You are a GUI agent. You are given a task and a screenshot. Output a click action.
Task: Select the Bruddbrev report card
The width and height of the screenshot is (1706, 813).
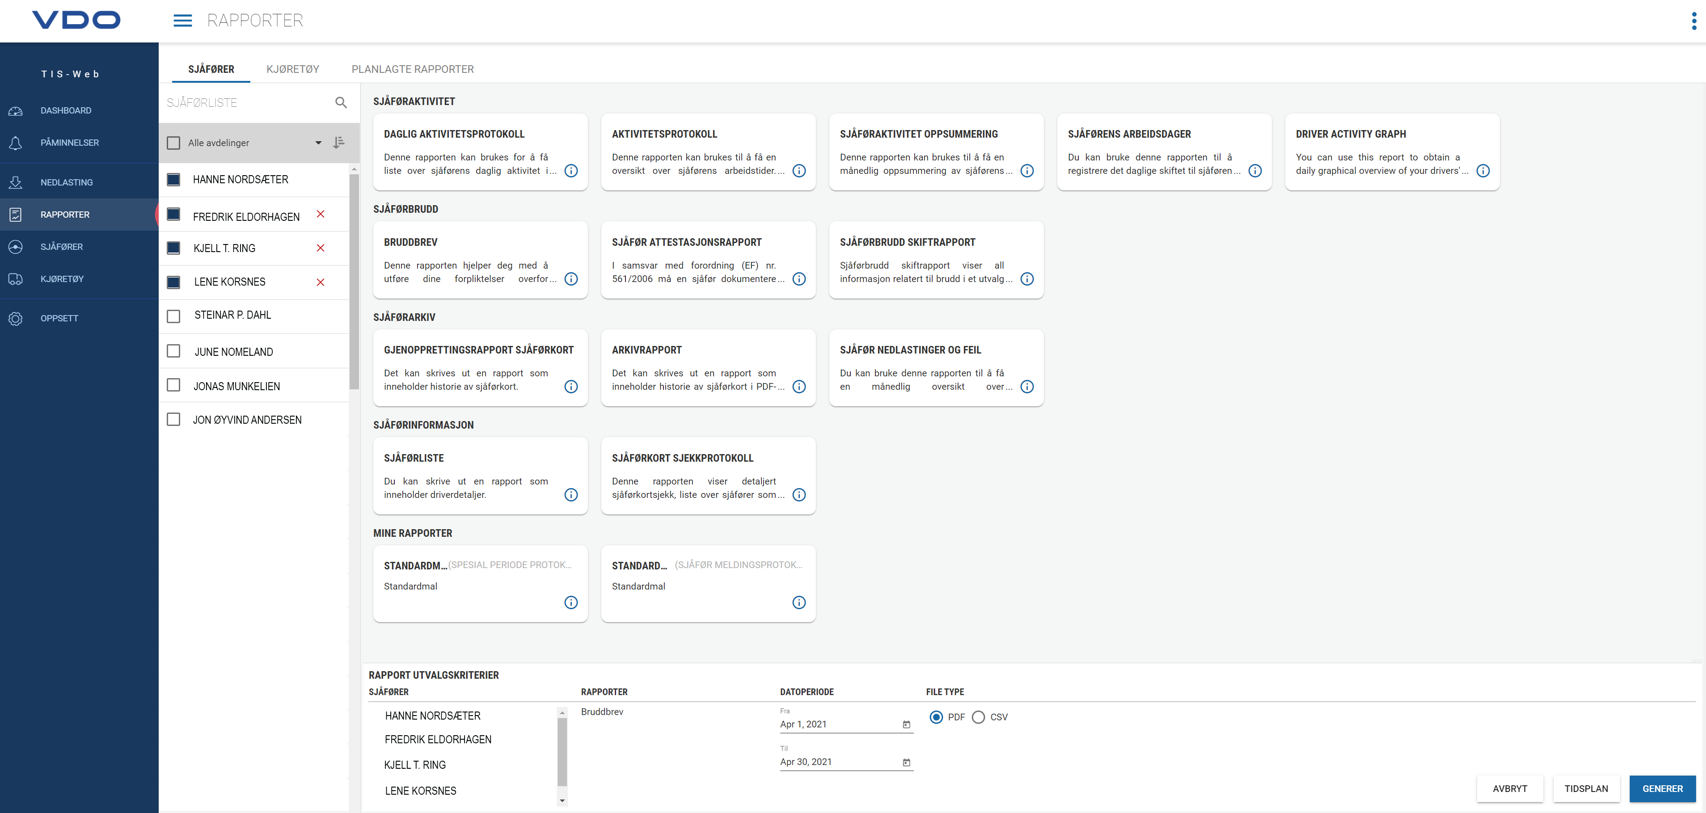coord(480,260)
